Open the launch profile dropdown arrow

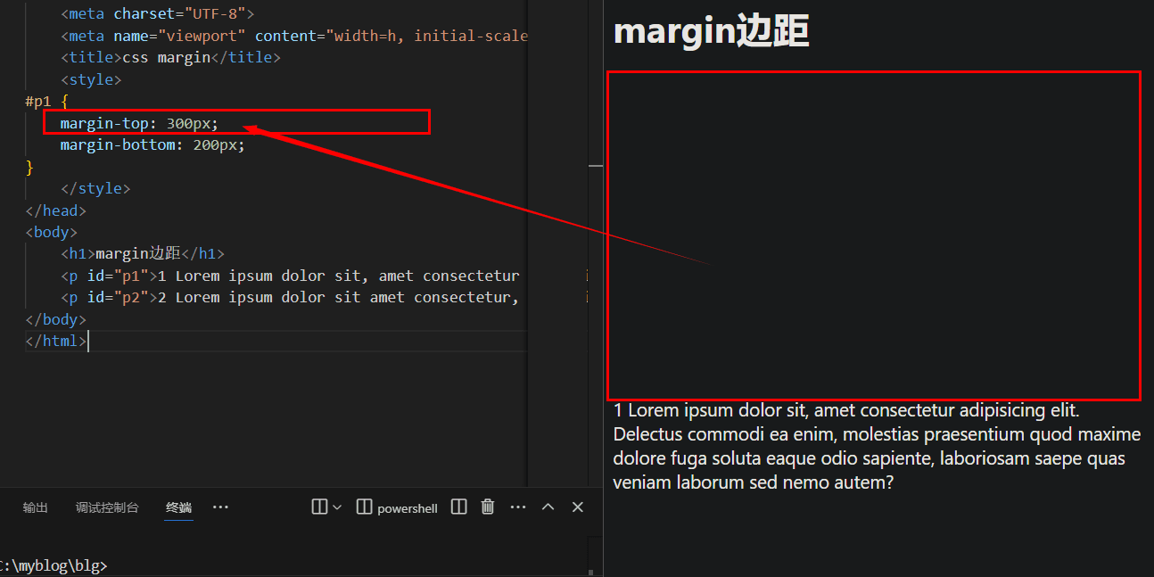(x=337, y=507)
